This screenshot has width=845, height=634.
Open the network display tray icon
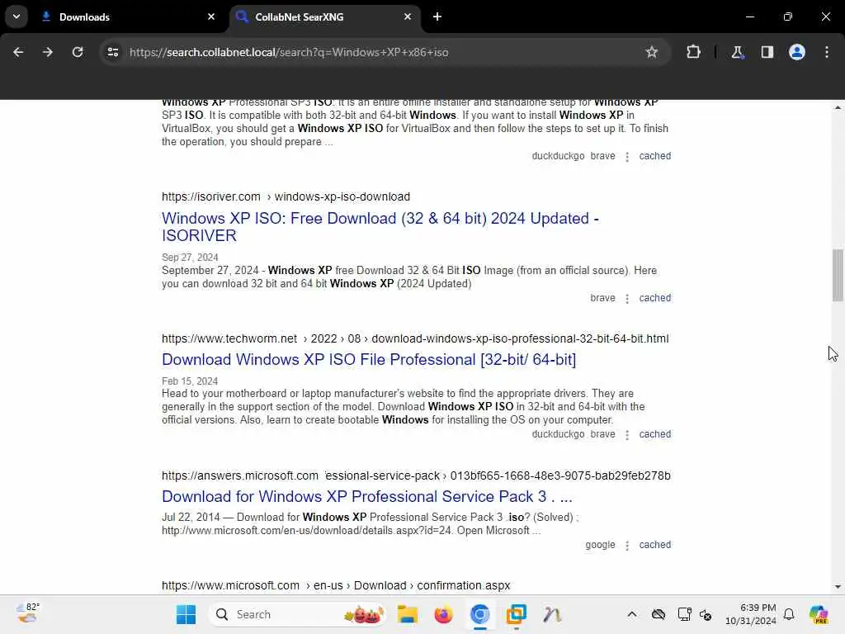(684, 614)
